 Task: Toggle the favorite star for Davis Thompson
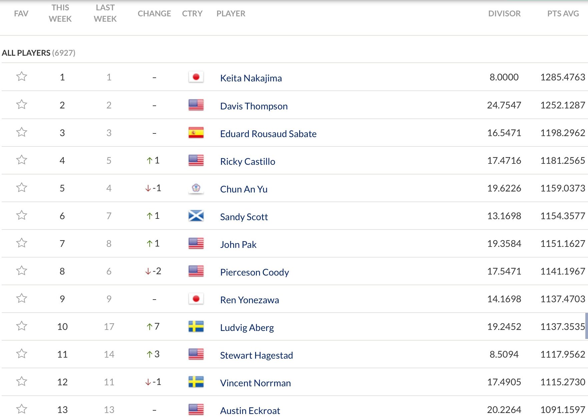tap(22, 105)
